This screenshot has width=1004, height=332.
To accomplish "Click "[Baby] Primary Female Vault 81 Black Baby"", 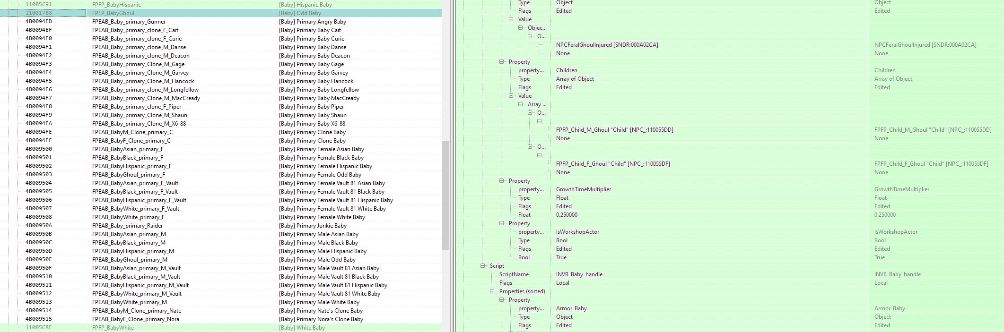I will coord(332,192).
